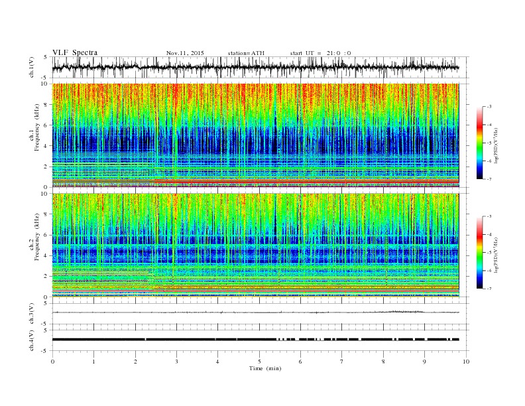The height and width of the screenshot is (406, 525).
Task: Click the 'ch.4(V)' axis label
Action: tap(32, 340)
